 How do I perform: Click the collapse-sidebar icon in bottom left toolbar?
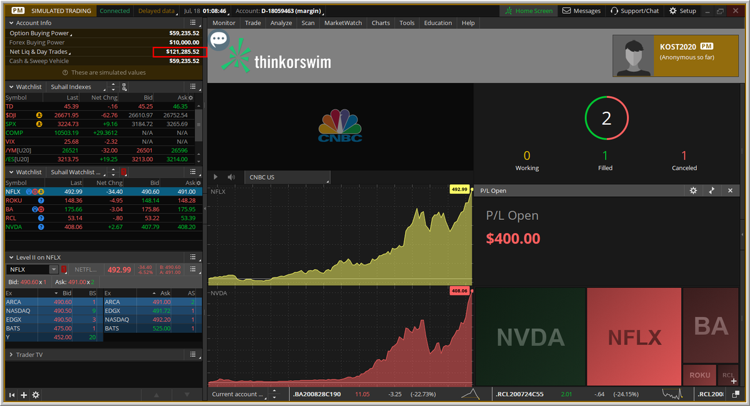click(x=11, y=395)
